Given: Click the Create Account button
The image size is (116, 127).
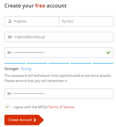Looking at the screenshot, I should pos(24,120).
